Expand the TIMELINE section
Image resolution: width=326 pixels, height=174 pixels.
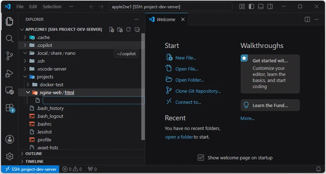click(81, 162)
